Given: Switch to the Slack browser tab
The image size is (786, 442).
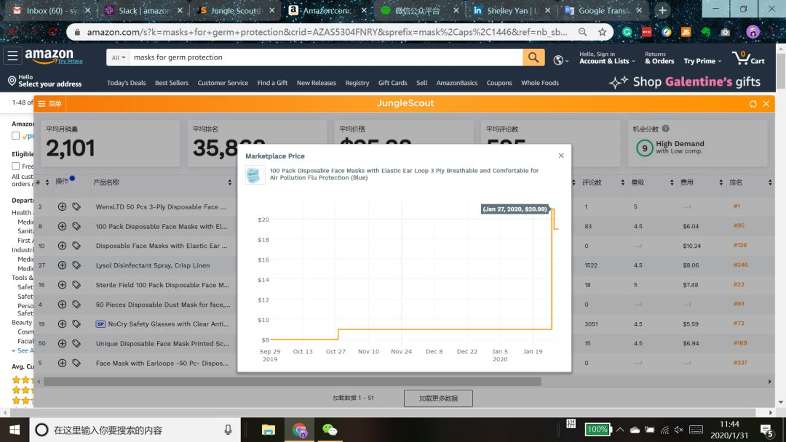Looking at the screenshot, I should pyautogui.click(x=144, y=10).
